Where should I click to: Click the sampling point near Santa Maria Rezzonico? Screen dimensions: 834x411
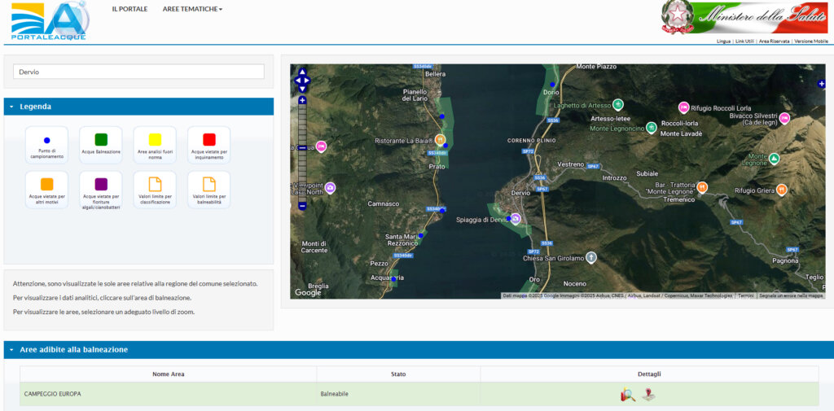click(x=421, y=235)
